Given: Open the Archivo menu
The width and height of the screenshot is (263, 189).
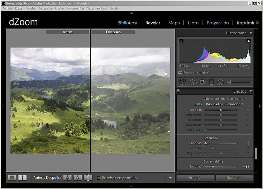Looking at the screenshot, I should 7,8.
